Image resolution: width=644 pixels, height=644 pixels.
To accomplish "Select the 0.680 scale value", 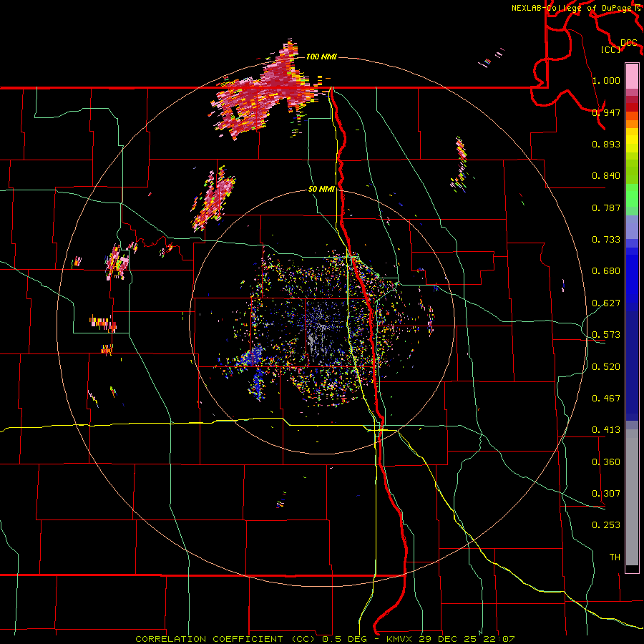I will tap(606, 271).
